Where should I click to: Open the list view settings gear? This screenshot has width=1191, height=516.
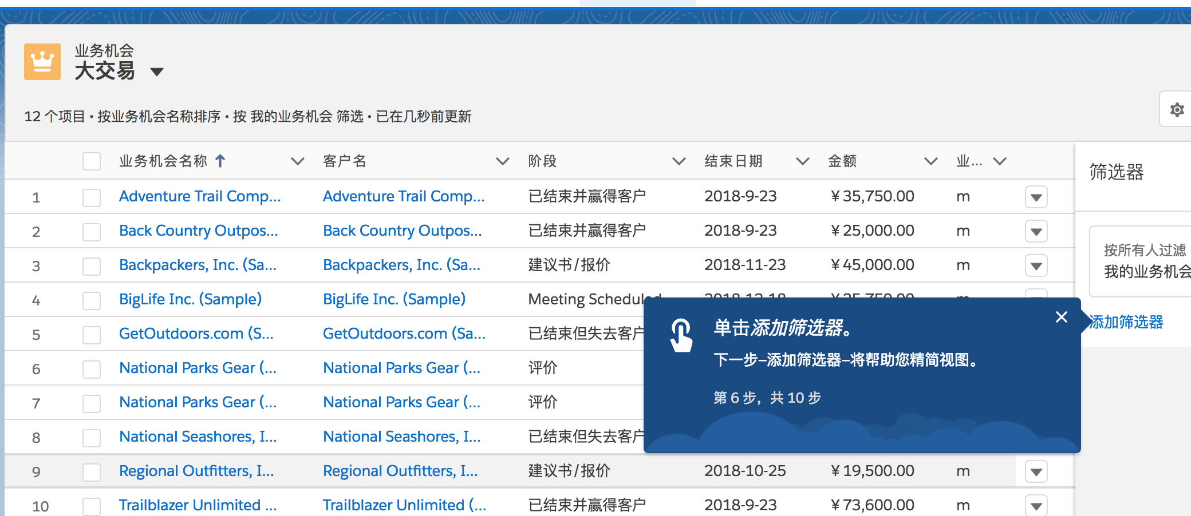coord(1177,109)
